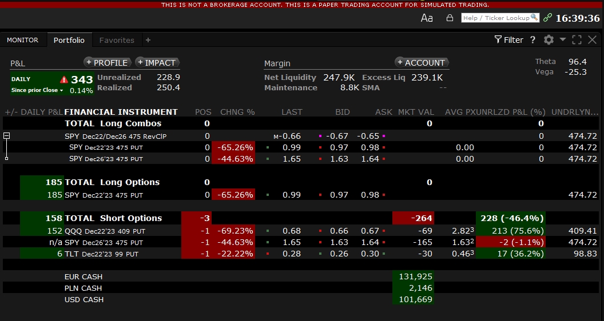604x321 pixels.
Task: Select the TOTAL Long Options row
Action: click(300, 182)
